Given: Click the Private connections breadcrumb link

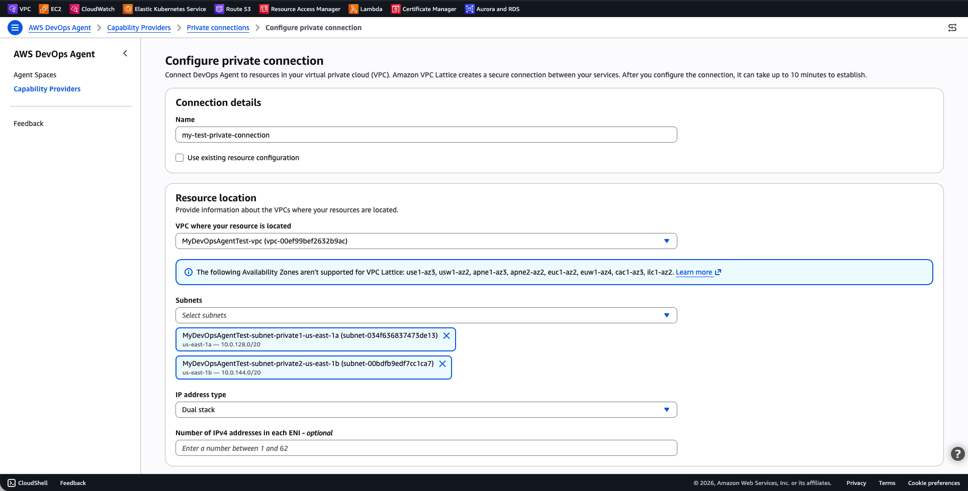Looking at the screenshot, I should point(218,28).
